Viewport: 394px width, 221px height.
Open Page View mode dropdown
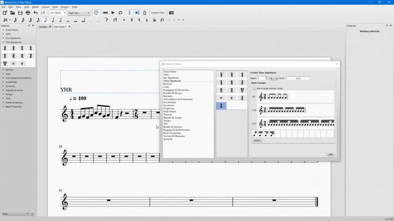[x=79, y=13]
